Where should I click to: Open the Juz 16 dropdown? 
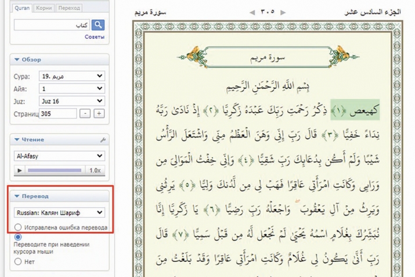(x=71, y=101)
